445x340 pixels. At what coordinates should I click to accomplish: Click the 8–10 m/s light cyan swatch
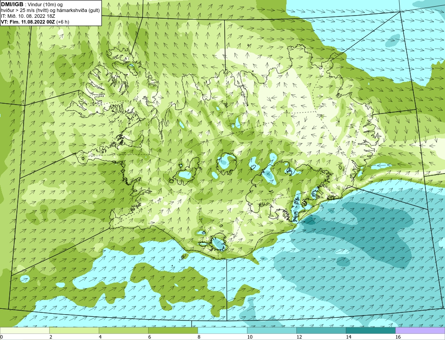[222, 331]
